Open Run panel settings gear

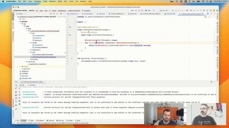tap(211, 82)
